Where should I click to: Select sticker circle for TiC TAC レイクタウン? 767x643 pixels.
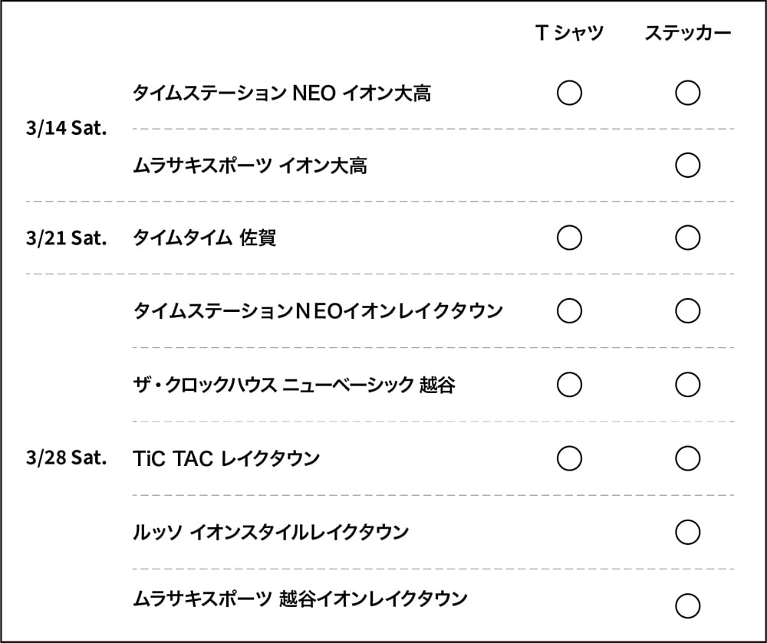click(x=687, y=458)
